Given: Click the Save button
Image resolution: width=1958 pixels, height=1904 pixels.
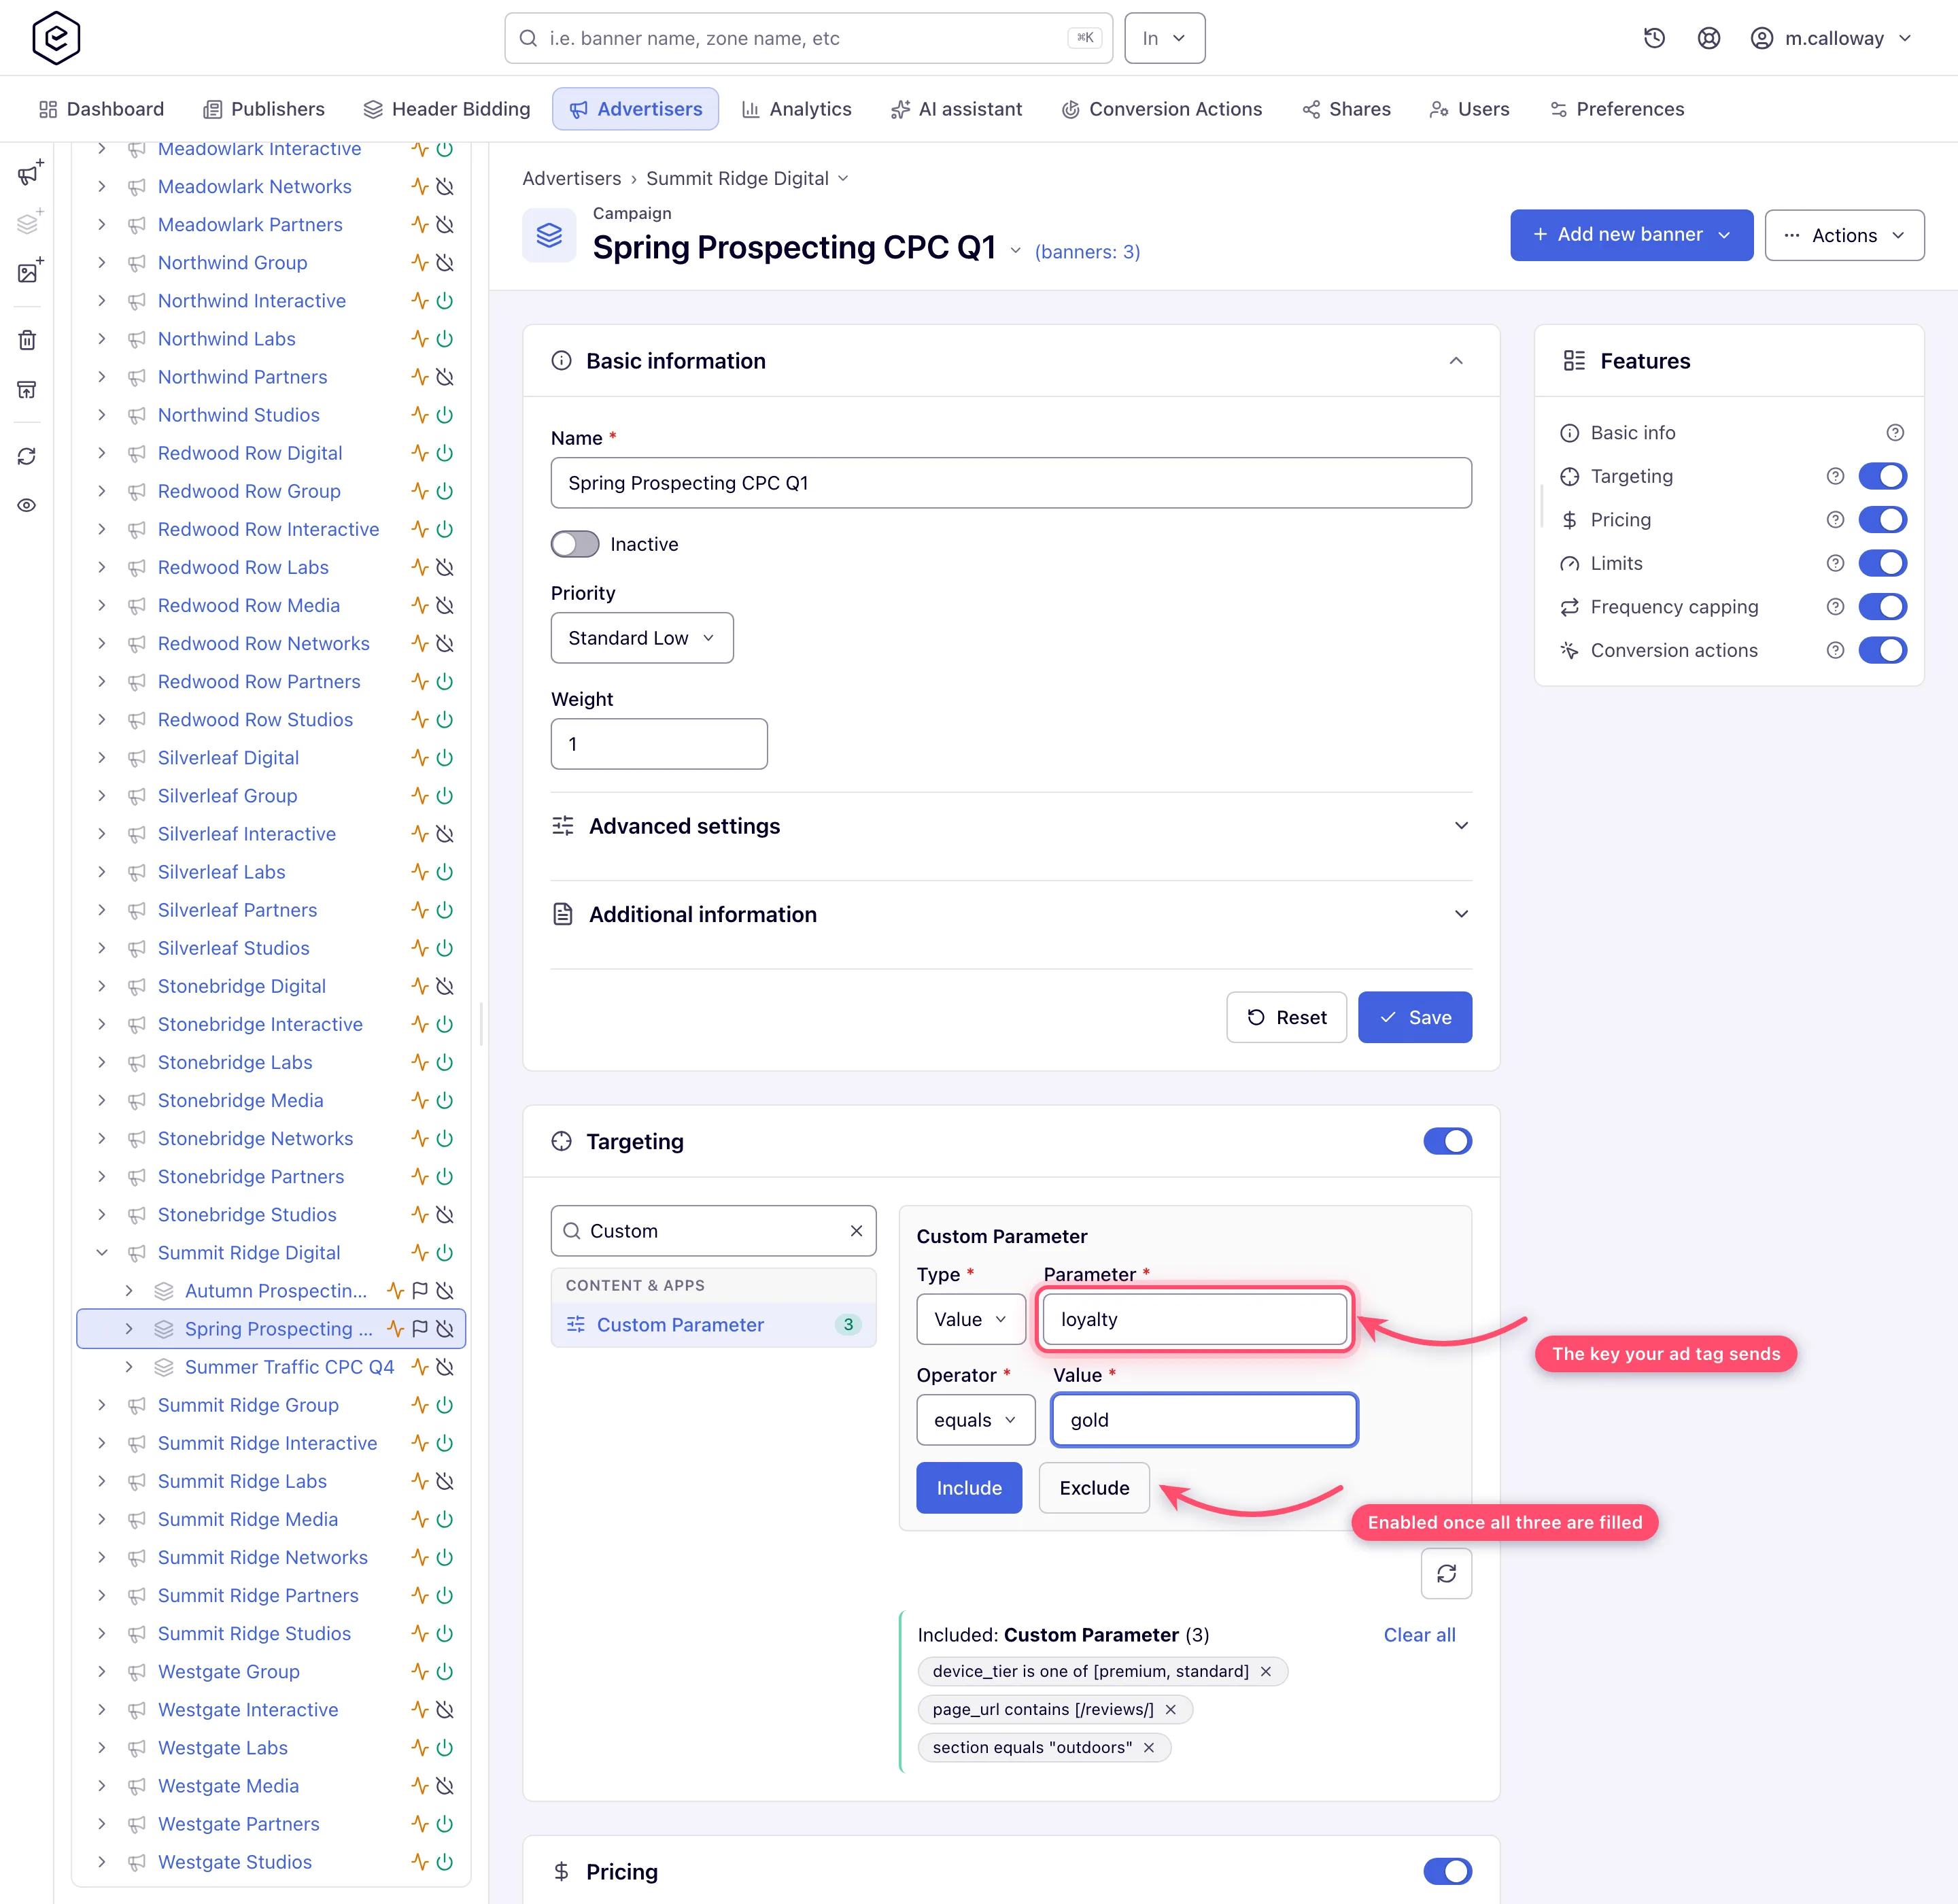Looking at the screenshot, I should pos(1414,1017).
